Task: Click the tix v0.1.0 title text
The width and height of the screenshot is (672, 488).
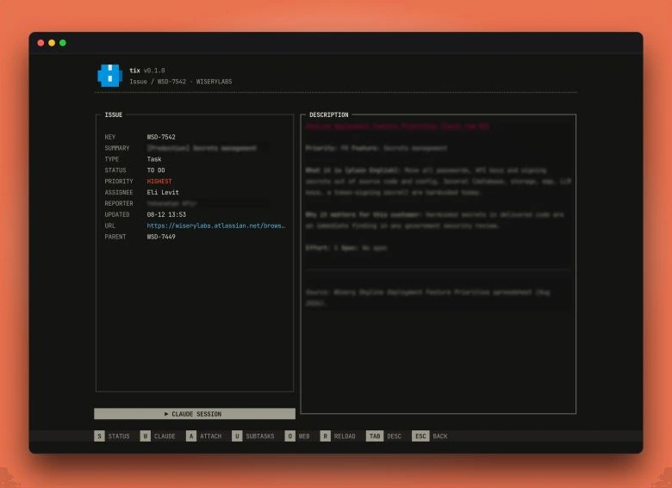Action: click(147, 71)
